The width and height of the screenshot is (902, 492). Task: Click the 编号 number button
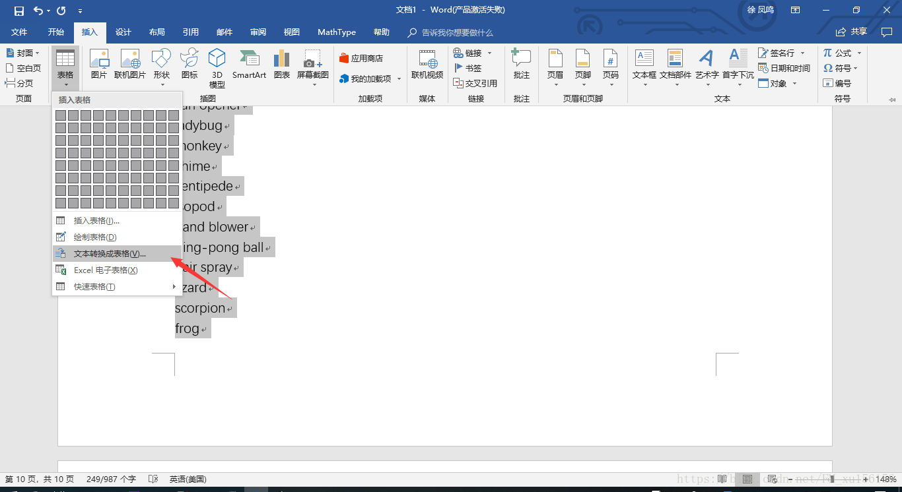click(837, 83)
